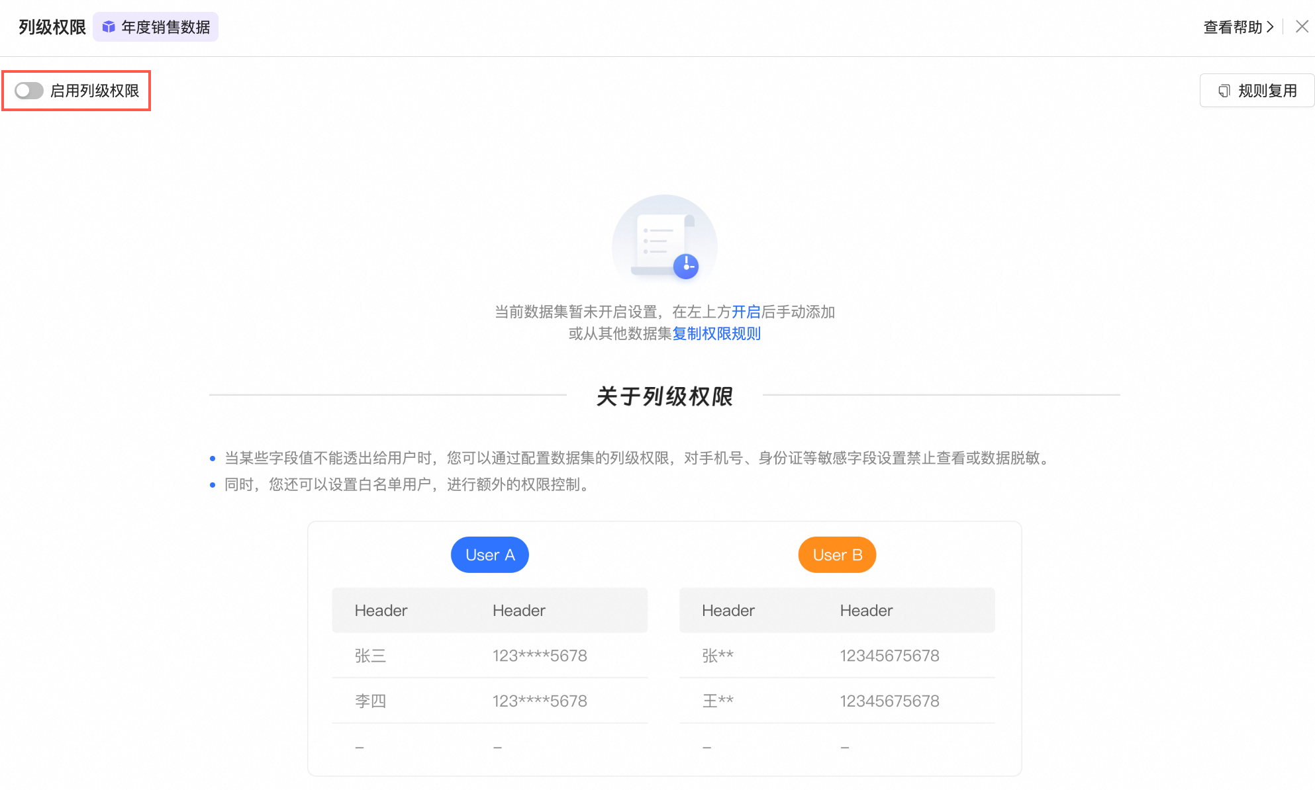Click the copy icon in 规则复用
This screenshot has width=1315, height=790.
(x=1224, y=91)
